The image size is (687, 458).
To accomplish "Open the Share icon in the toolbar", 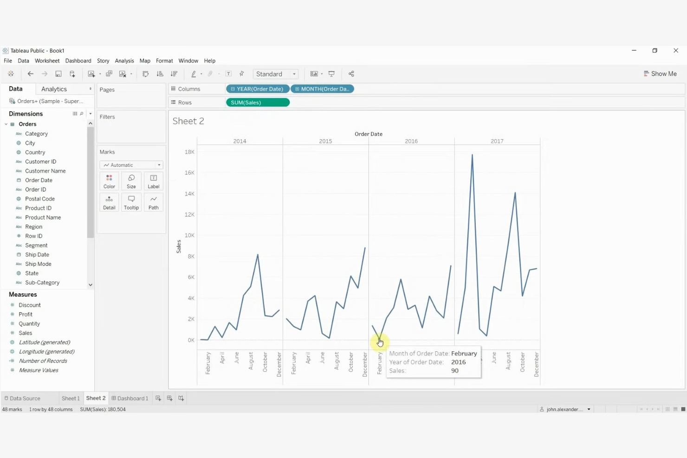I will [x=351, y=74].
